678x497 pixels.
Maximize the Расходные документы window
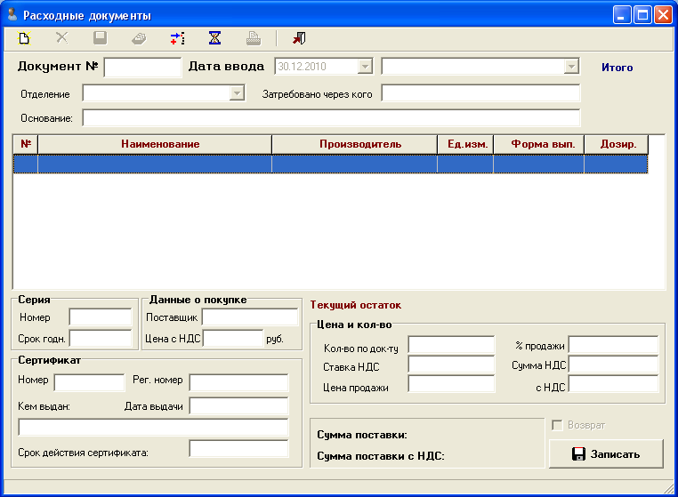pos(643,15)
